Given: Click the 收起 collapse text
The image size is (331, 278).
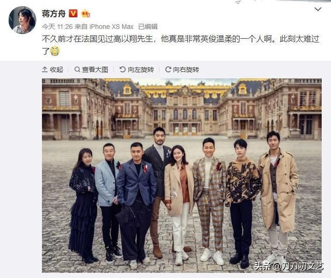Looking at the screenshot, I should (56, 69).
